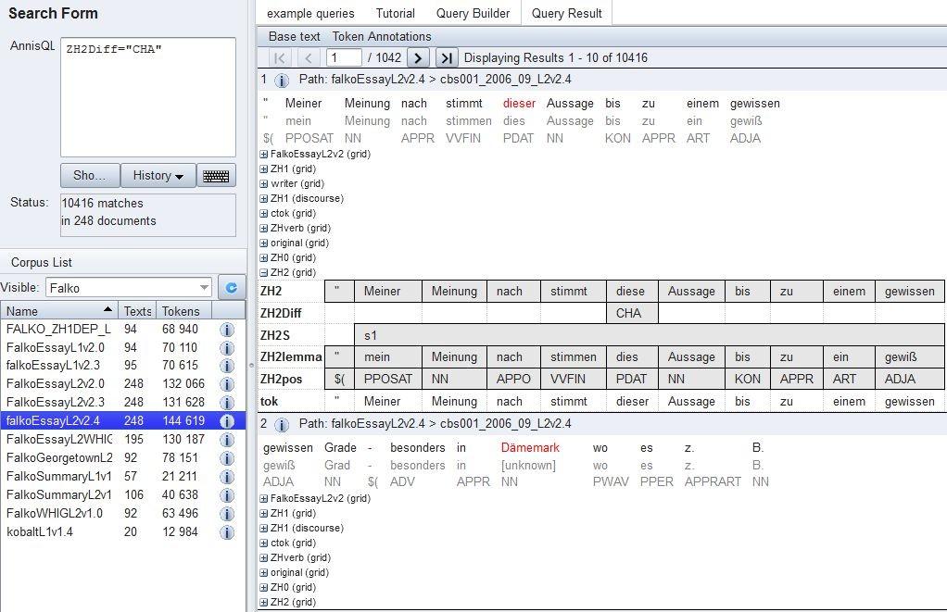
Task: Expand ZHverb (grid) in result 1
Action: click(264, 228)
